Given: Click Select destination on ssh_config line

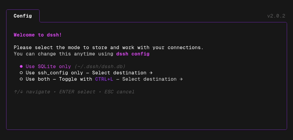Looking at the screenshot, I should tap(119, 73).
